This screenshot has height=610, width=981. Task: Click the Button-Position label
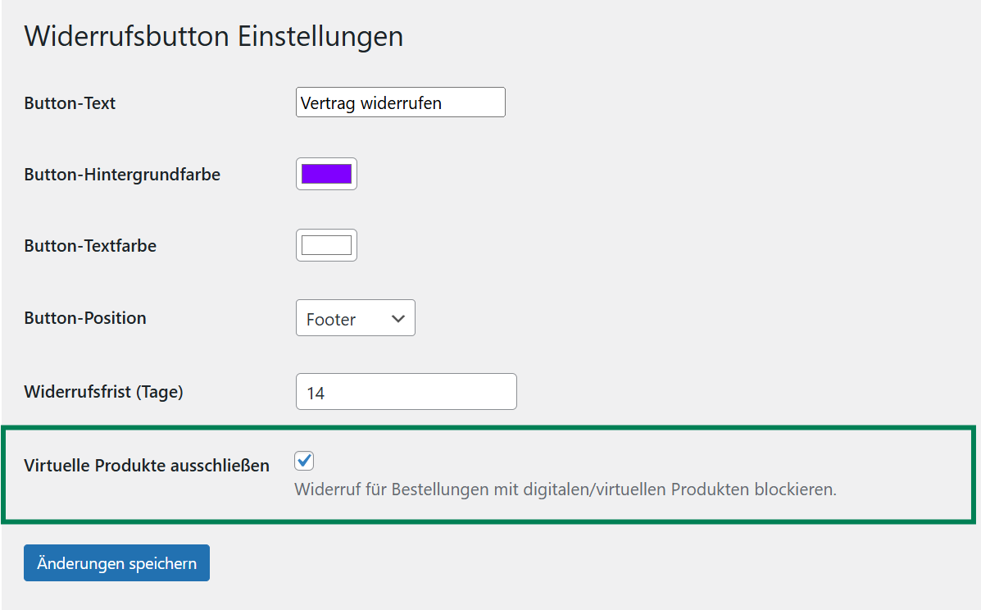coord(85,318)
